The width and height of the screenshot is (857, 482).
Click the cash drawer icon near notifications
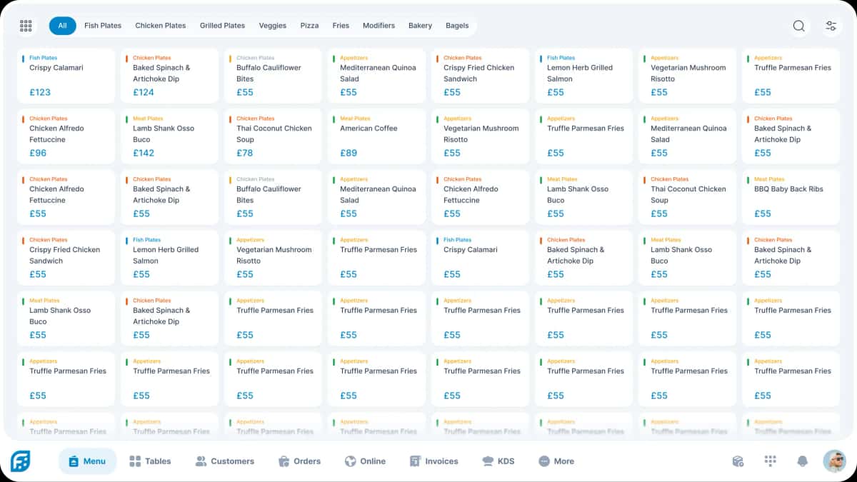pos(738,461)
